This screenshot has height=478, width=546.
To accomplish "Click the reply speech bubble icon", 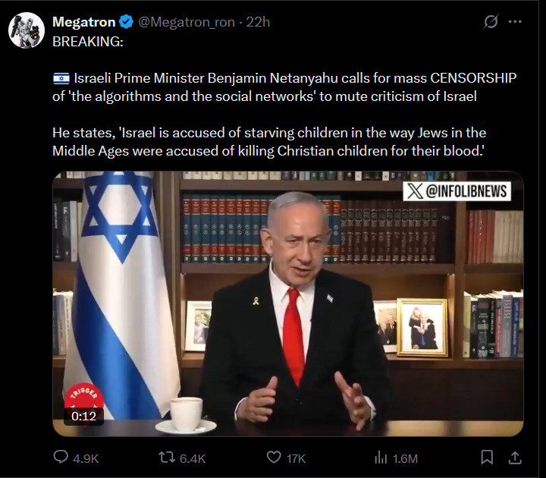I will click(x=61, y=457).
